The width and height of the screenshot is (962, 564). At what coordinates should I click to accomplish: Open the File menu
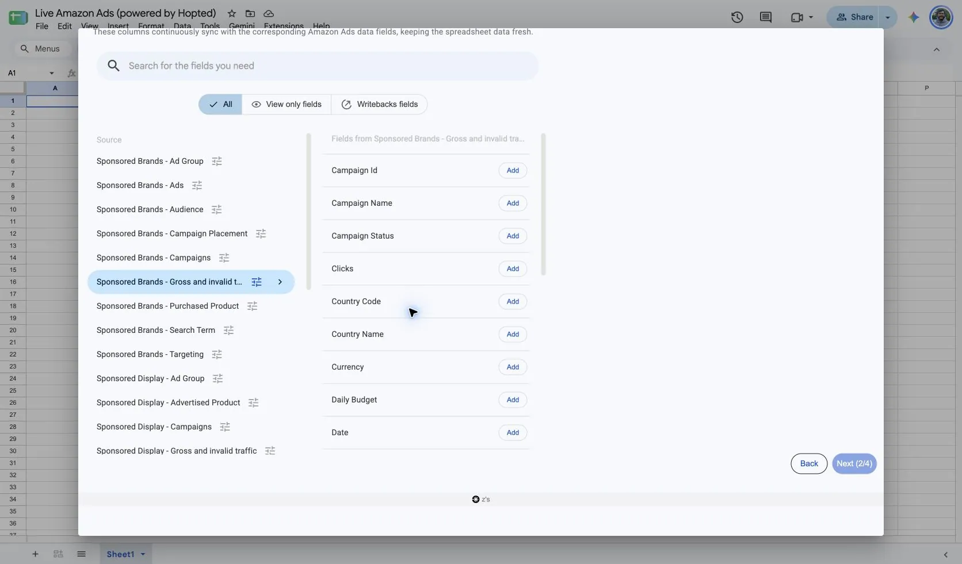[x=42, y=26]
